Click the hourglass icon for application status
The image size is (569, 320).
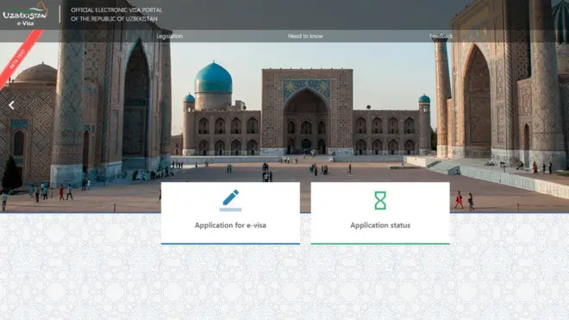(380, 200)
